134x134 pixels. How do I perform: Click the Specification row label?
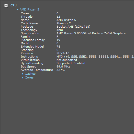click(x=30, y=33)
